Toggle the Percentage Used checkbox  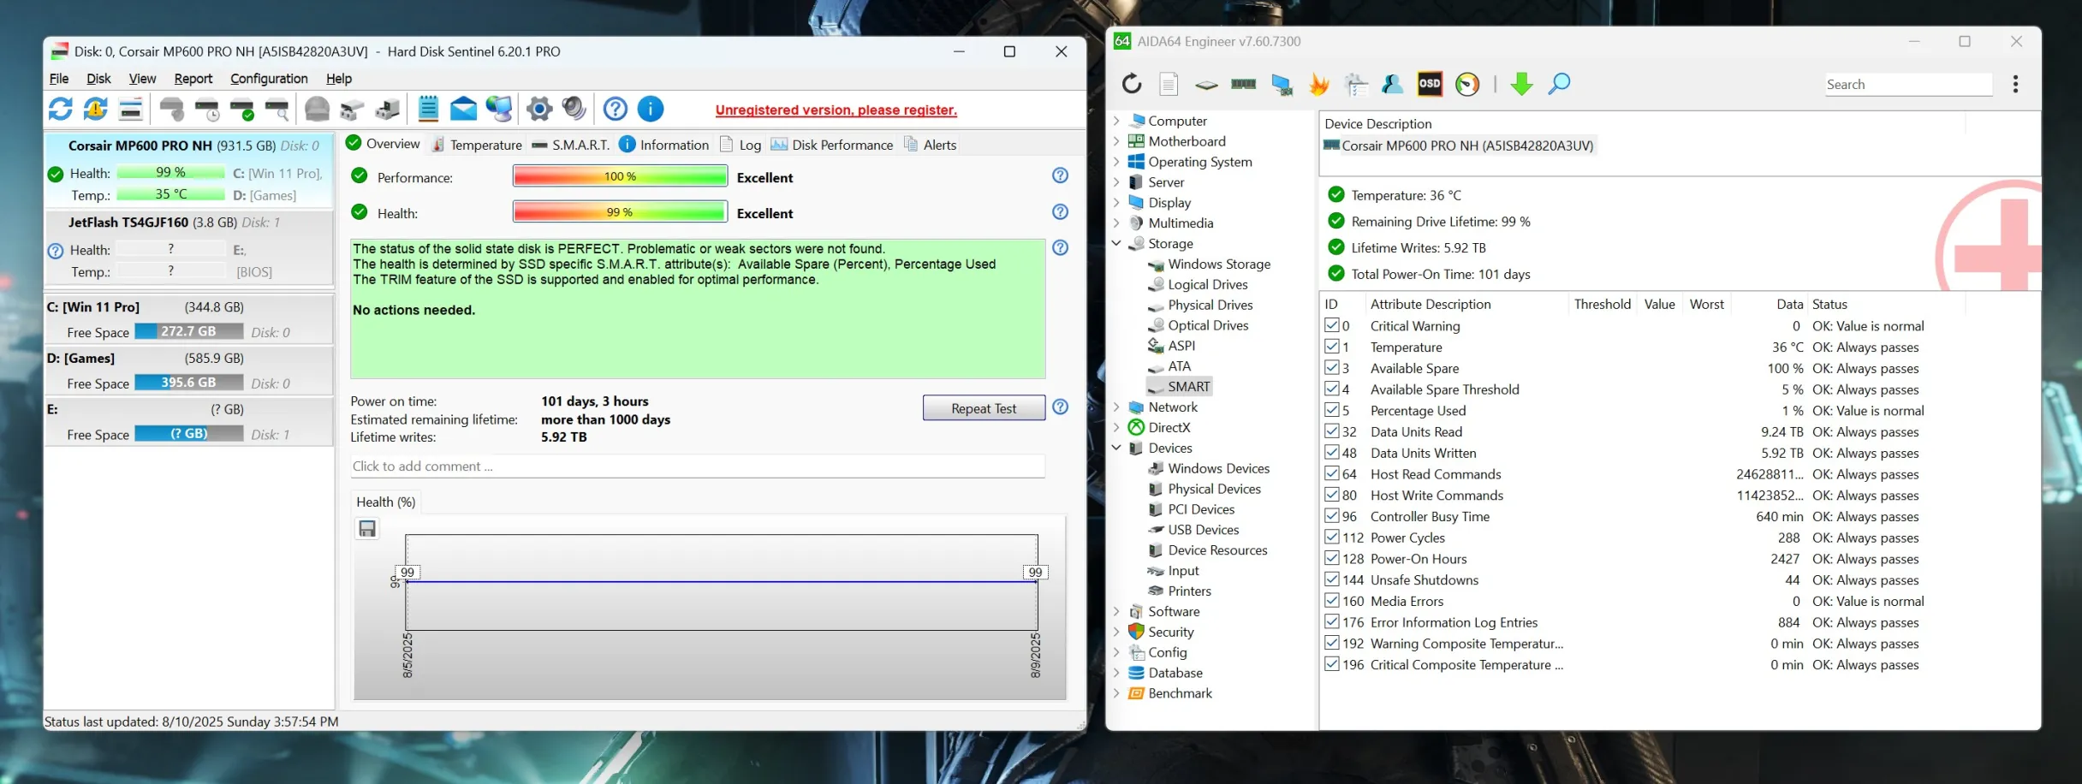(x=1331, y=410)
